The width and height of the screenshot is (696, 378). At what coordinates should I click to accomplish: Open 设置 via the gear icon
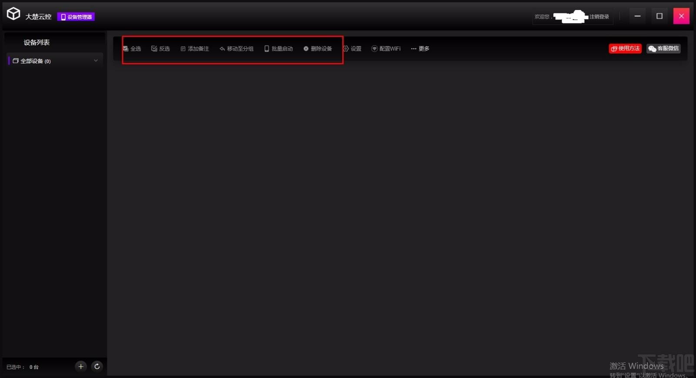[x=346, y=49]
